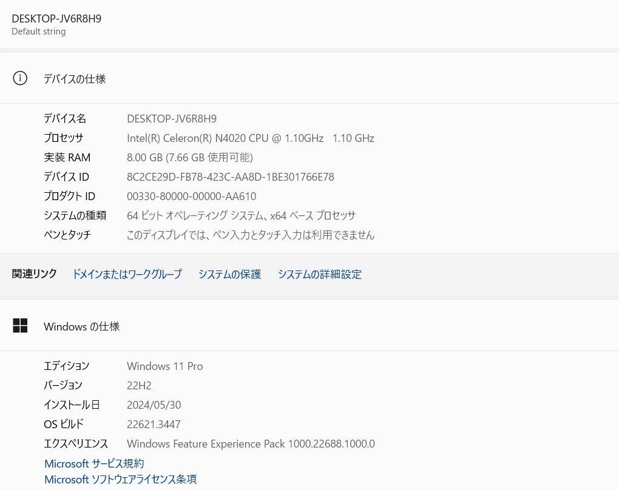
Task: Select the 64 ビット system type value
Action: point(241,215)
